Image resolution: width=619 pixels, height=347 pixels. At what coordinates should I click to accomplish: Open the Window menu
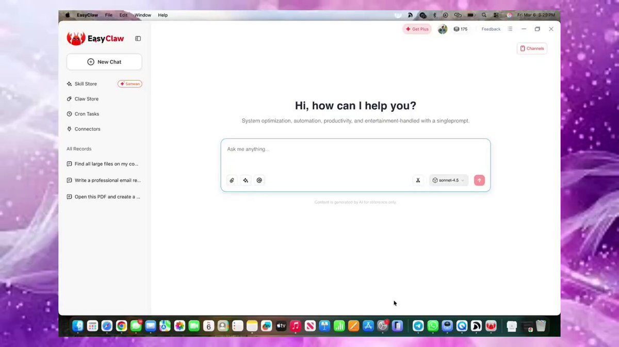coord(143,15)
